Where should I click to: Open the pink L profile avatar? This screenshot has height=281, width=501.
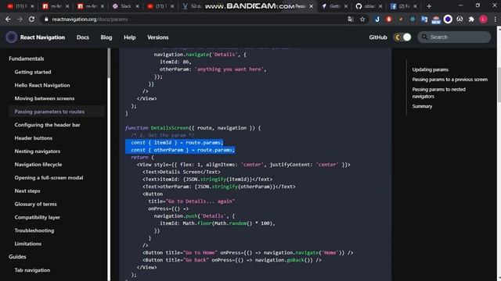(484, 19)
